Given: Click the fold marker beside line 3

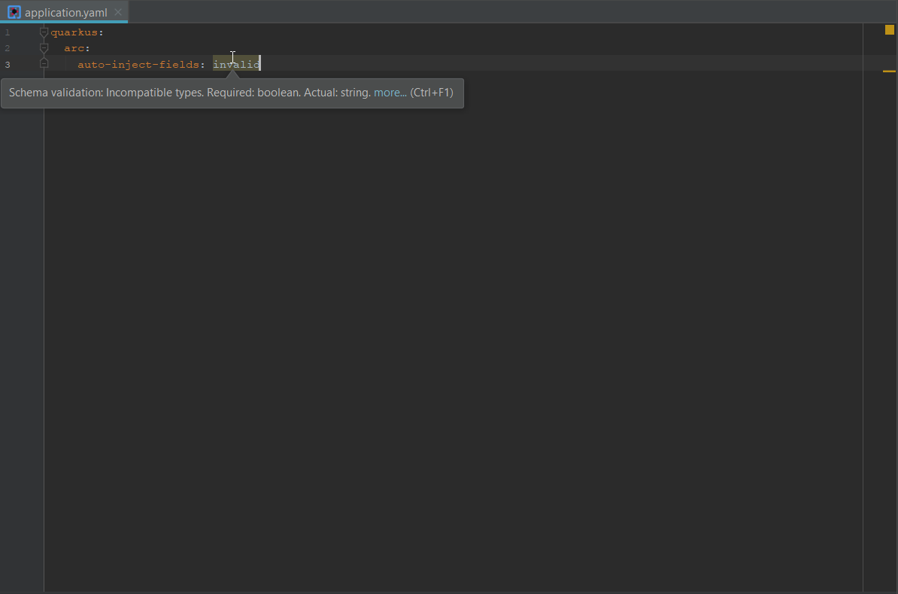Looking at the screenshot, I should [x=44, y=64].
